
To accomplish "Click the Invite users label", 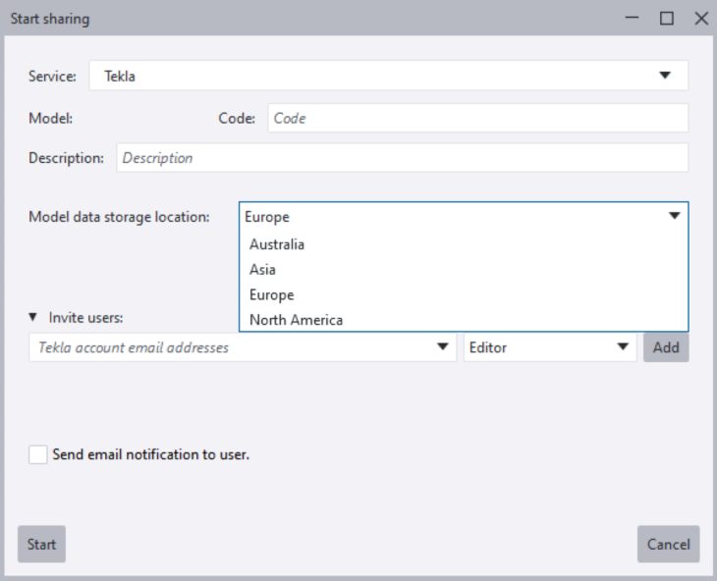I will pos(86,317).
